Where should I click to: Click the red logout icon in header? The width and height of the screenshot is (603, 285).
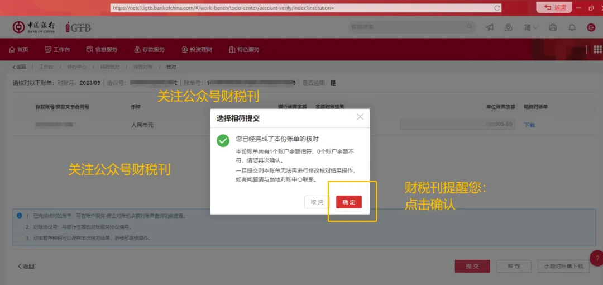tap(591, 27)
